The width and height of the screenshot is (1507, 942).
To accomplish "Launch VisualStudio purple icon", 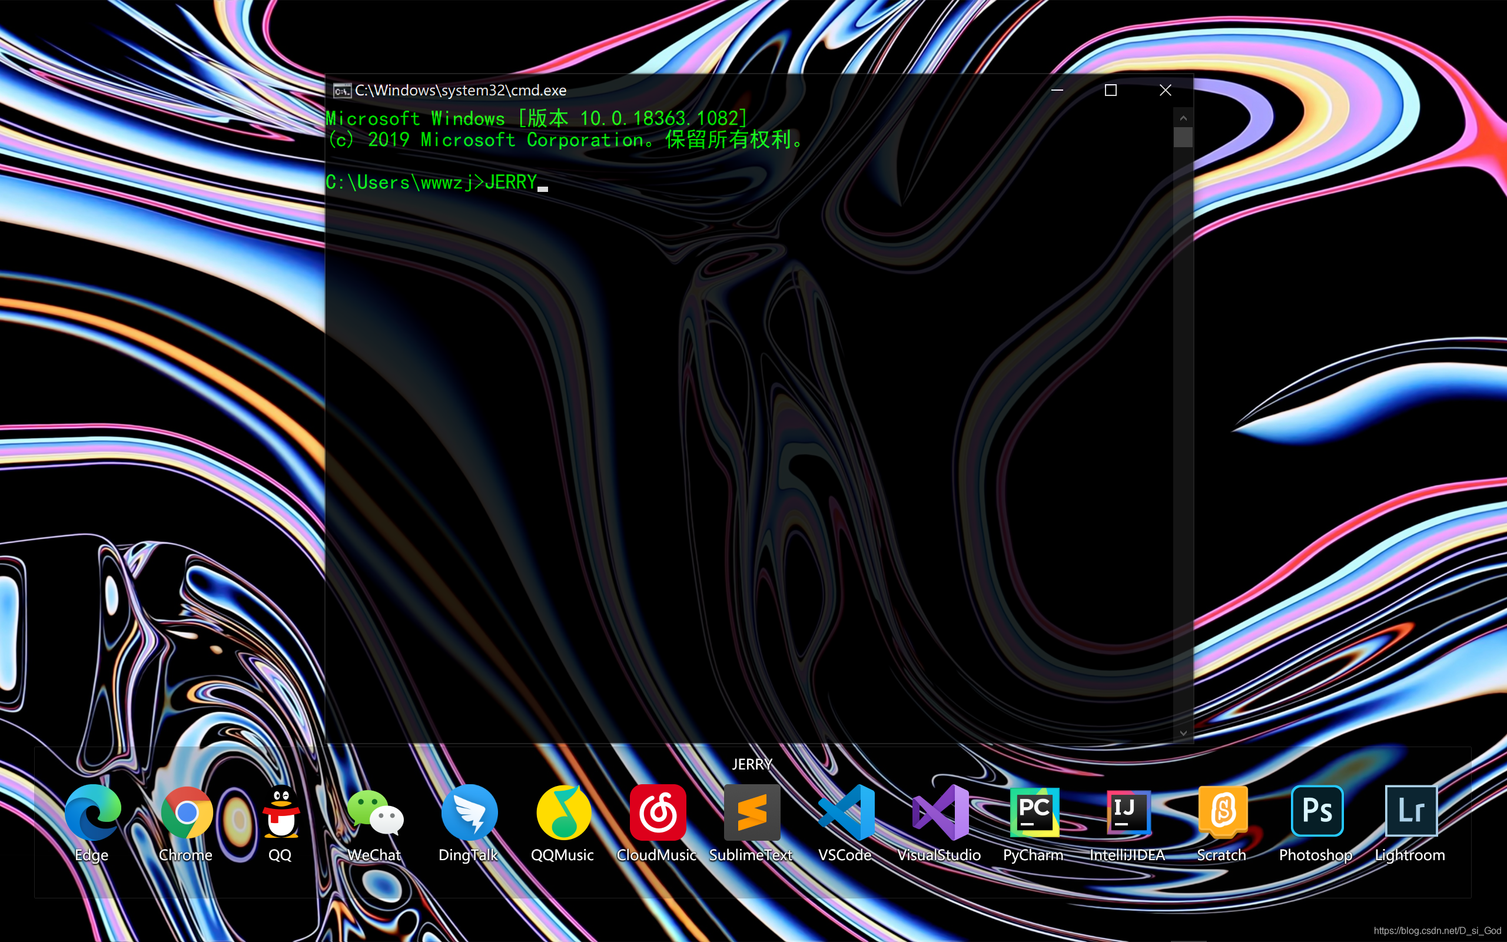I will click(x=940, y=812).
